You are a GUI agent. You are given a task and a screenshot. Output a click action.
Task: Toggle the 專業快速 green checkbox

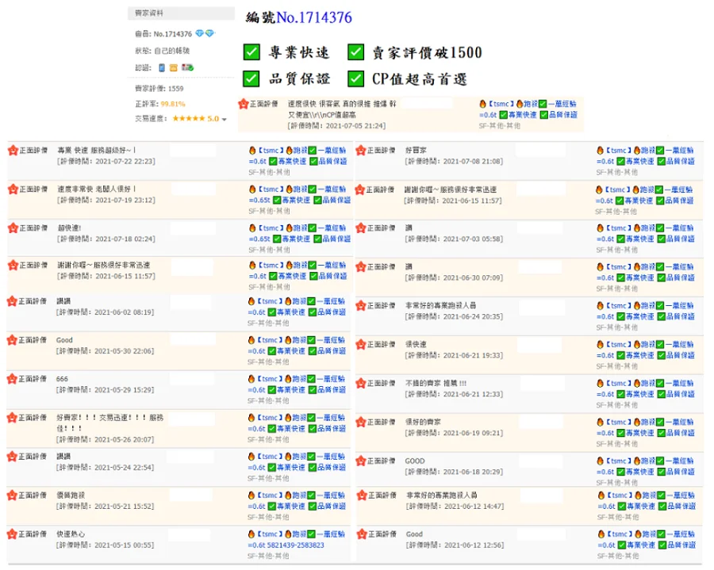(x=251, y=52)
